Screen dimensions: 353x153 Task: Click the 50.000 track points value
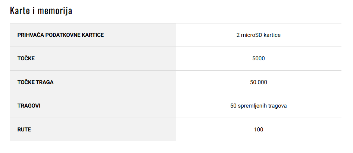[x=259, y=82]
